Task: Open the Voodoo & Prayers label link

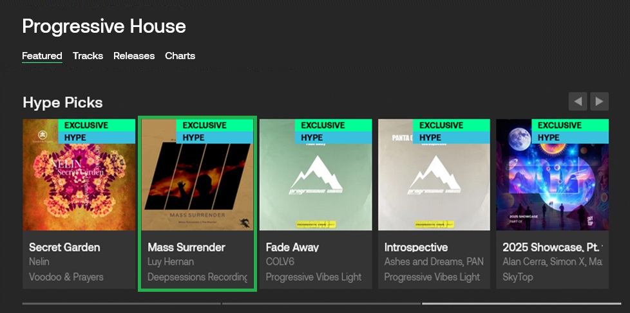Action: [66, 277]
